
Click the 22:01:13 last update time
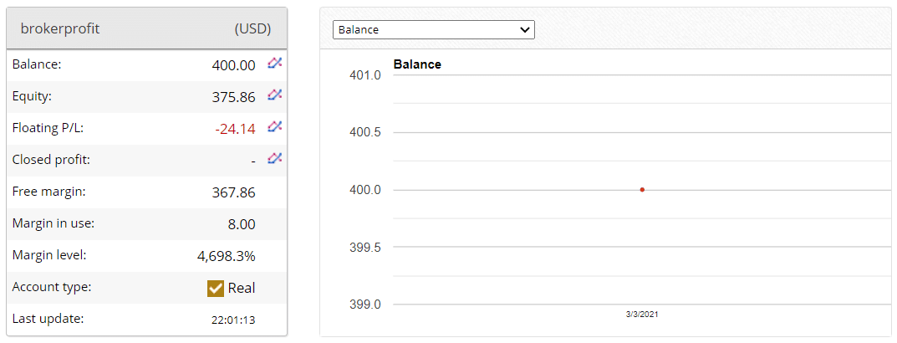233,320
